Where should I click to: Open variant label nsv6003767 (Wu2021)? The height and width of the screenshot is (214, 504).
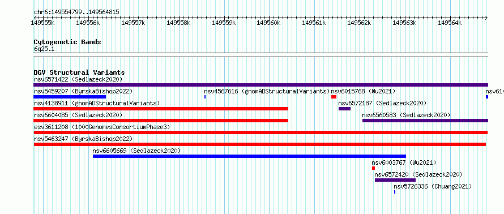[404, 162]
